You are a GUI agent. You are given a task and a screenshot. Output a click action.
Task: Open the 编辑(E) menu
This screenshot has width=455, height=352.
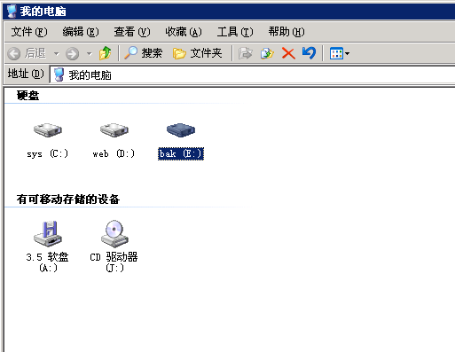pos(81,32)
